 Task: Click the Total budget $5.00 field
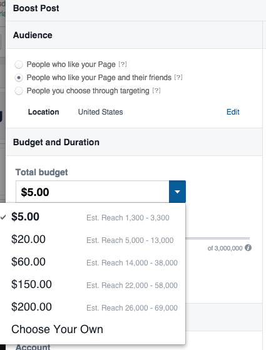[93, 192]
